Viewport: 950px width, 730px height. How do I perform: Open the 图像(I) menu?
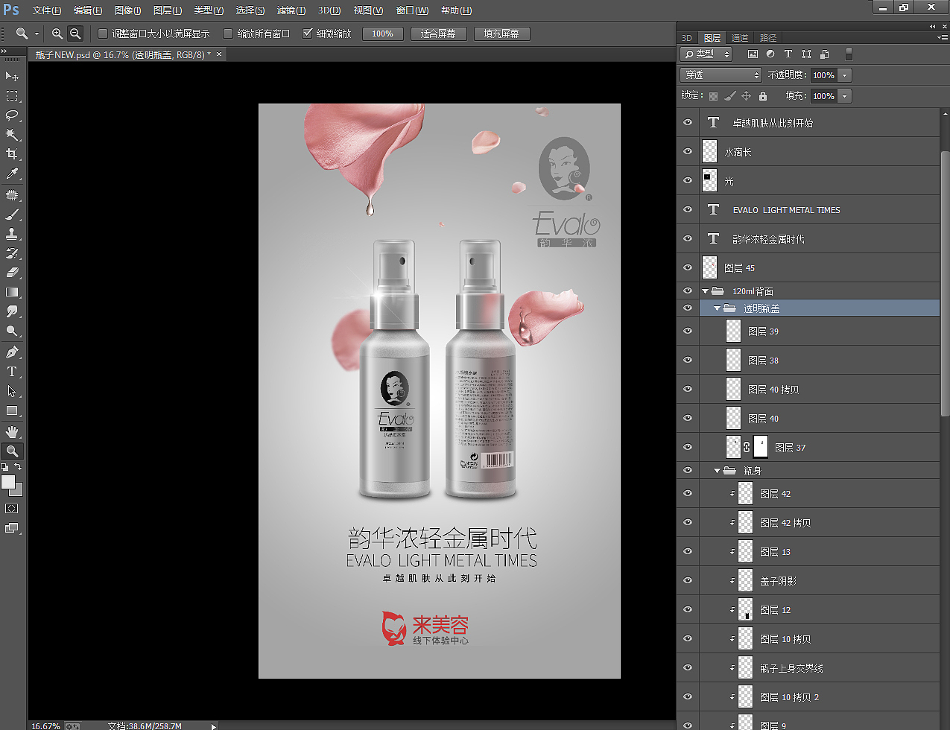(127, 10)
